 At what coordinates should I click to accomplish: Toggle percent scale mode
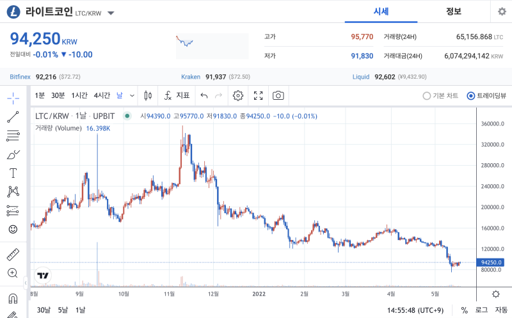click(x=465, y=310)
